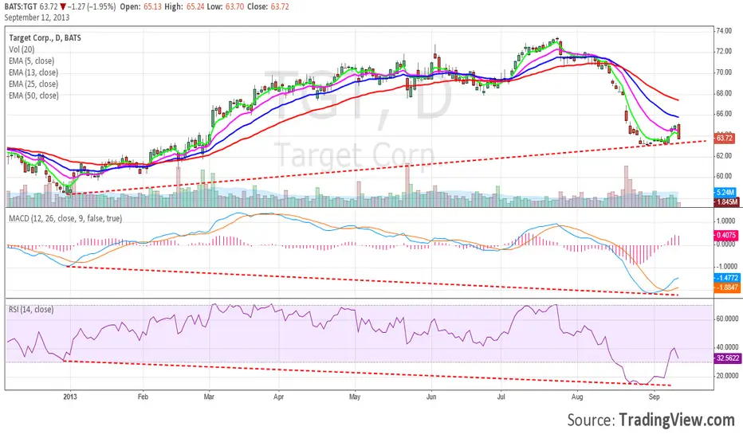Click the MACD (12, 26, close, 9) label

(65, 218)
